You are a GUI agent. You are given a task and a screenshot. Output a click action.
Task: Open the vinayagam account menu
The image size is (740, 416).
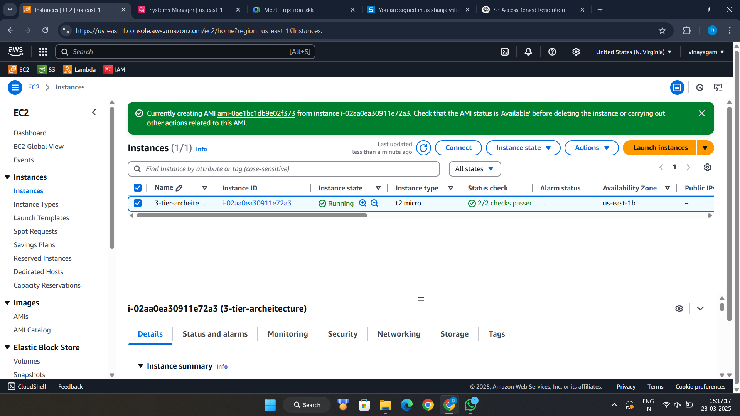(x=706, y=52)
